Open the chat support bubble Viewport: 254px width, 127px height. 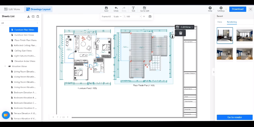pyautogui.click(x=6, y=115)
